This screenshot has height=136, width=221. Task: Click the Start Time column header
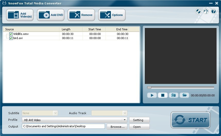click(x=94, y=29)
